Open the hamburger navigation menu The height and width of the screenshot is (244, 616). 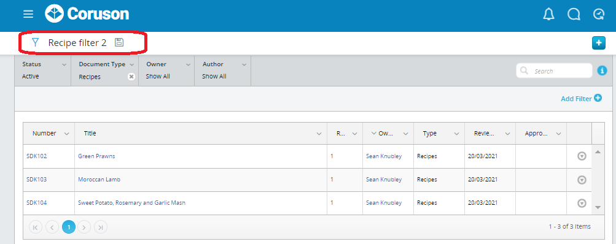tap(28, 14)
